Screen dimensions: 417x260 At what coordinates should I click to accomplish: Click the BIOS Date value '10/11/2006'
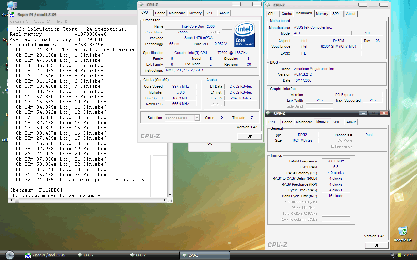click(338, 80)
